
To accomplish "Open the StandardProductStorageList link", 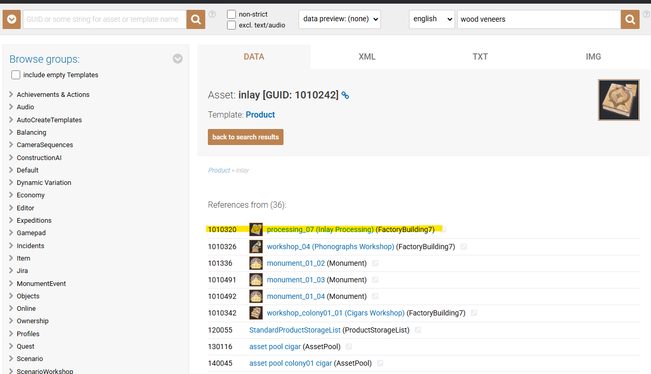I will pos(294,330).
